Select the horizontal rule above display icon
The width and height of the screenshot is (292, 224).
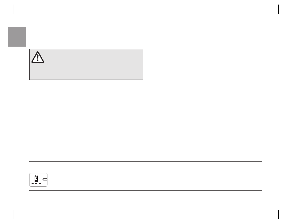(146, 162)
